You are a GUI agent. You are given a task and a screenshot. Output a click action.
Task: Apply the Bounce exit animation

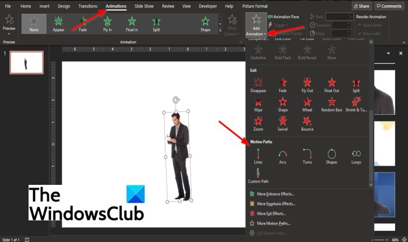pos(307,124)
